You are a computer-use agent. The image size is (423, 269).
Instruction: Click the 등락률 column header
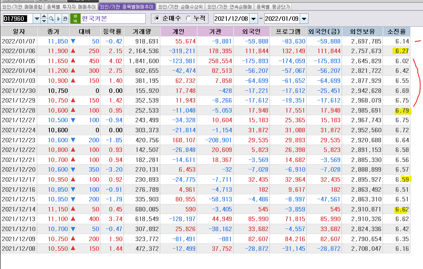pyautogui.click(x=112, y=32)
